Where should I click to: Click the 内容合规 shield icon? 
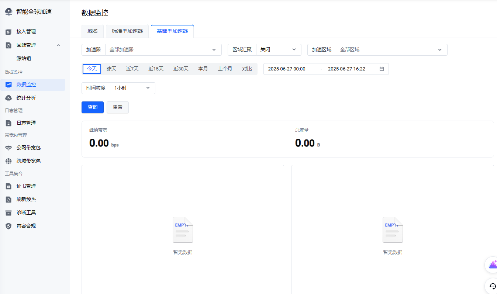[8, 226]
